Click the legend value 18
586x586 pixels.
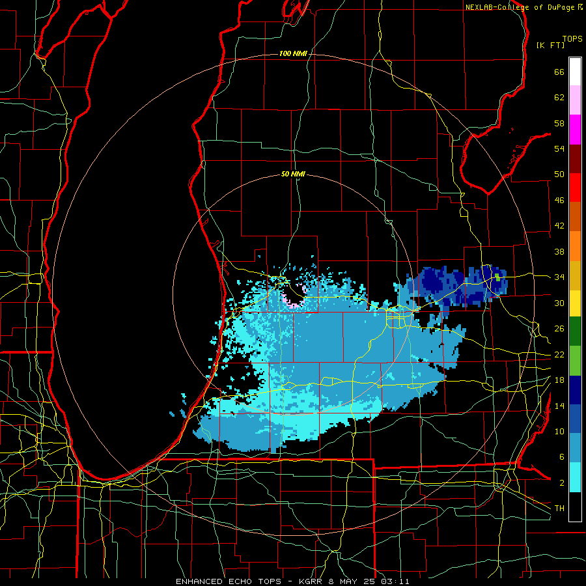(x=559, y=380)
